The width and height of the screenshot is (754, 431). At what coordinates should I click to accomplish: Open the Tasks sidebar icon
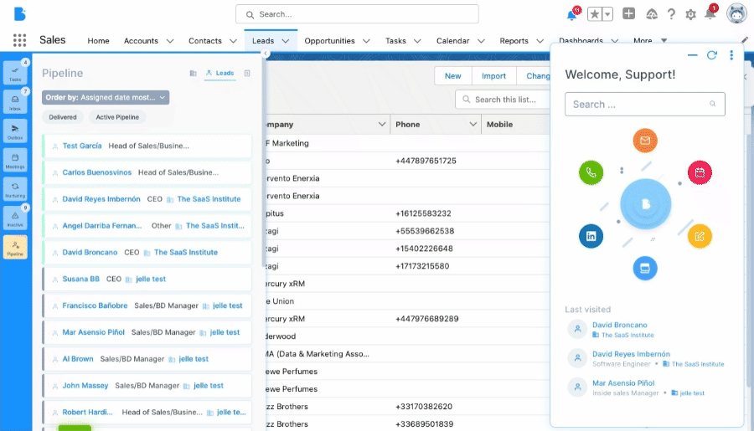pyautogui.click(x=15, y=73)
